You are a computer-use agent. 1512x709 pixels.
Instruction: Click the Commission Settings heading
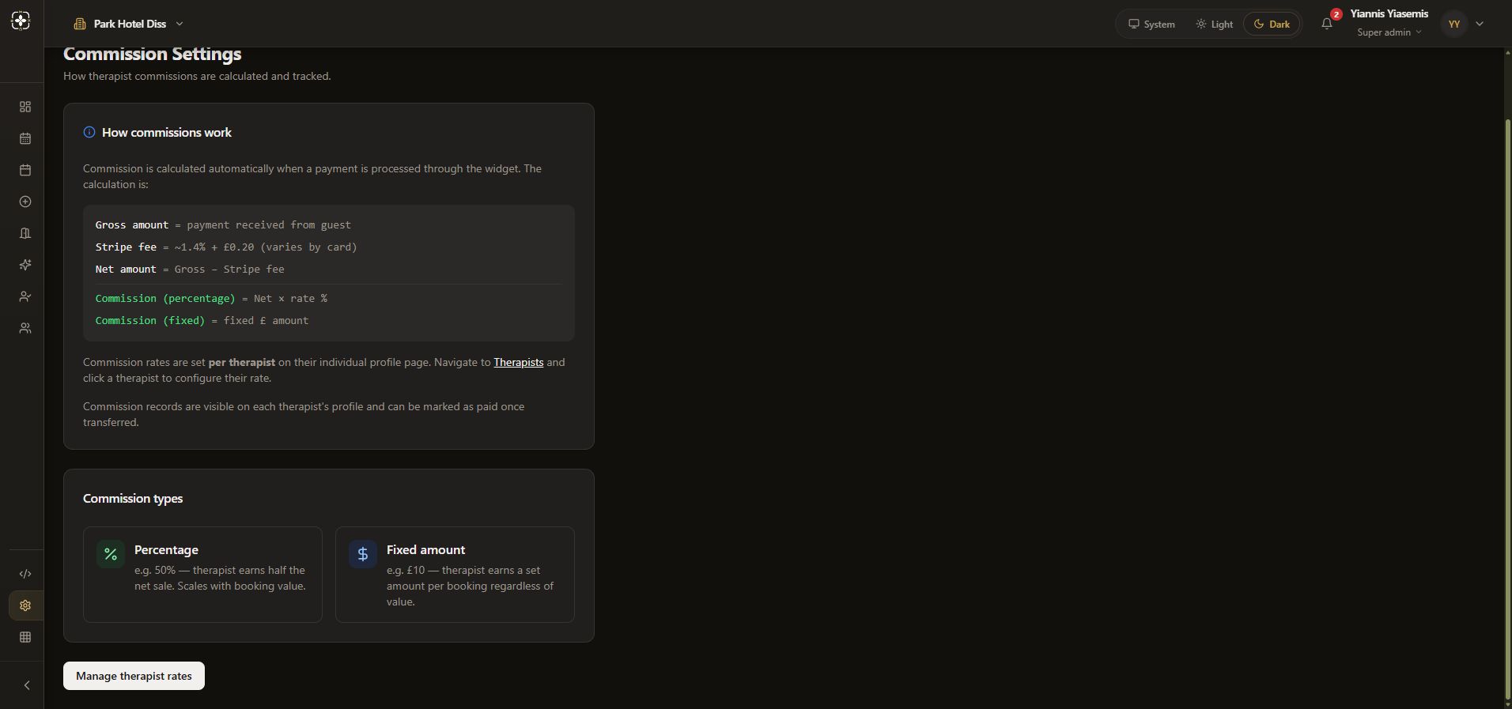point(153,54)
